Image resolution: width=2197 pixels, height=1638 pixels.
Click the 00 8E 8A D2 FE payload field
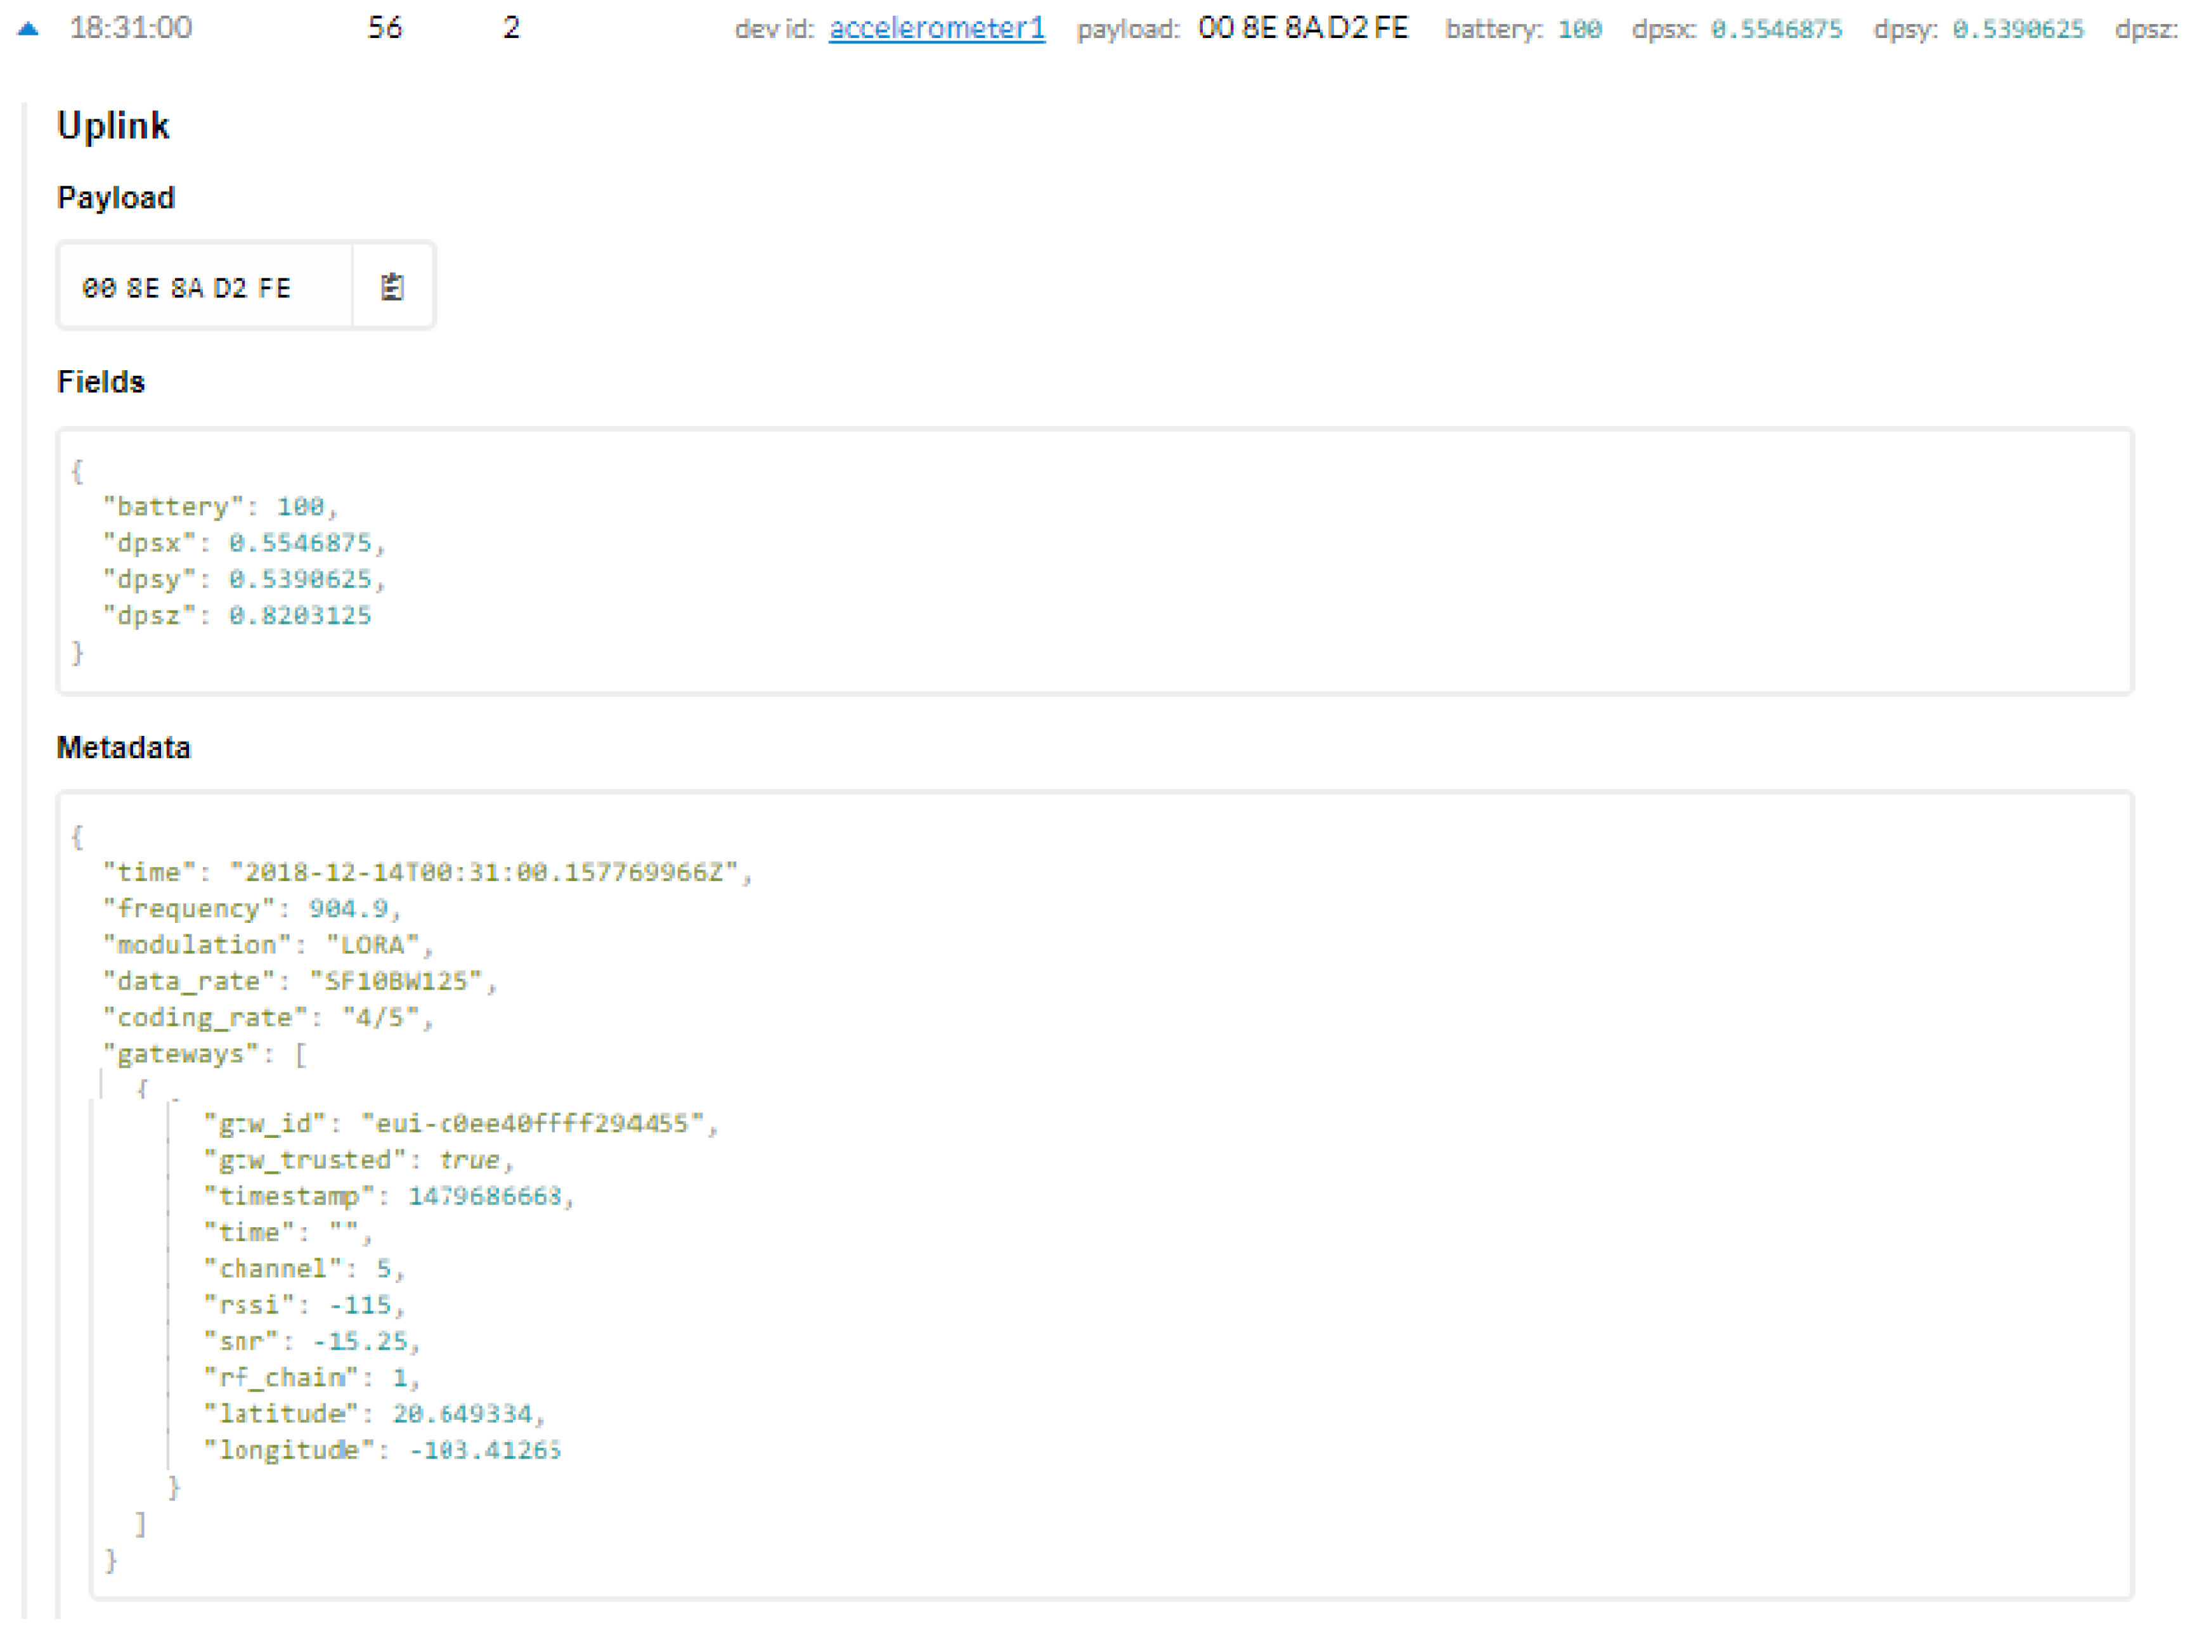[x=186, y=288]
